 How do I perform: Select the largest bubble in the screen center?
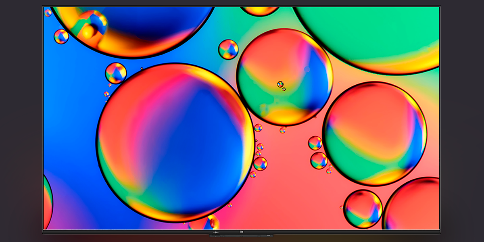pos(175,142)
